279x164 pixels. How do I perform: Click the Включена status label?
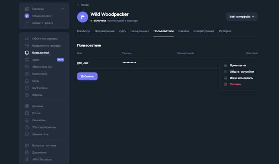tap(100, 21)
